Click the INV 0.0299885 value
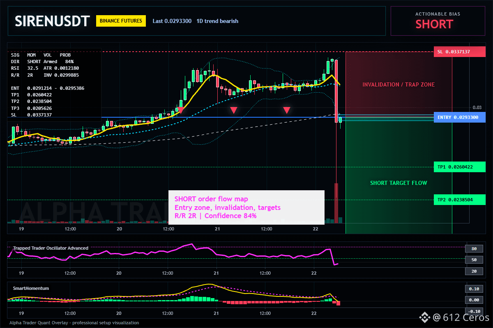This screenshot has width=493, height=328. (x=62, y=75)
